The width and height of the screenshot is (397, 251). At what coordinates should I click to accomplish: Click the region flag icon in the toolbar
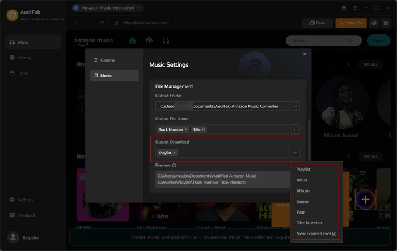374,23
